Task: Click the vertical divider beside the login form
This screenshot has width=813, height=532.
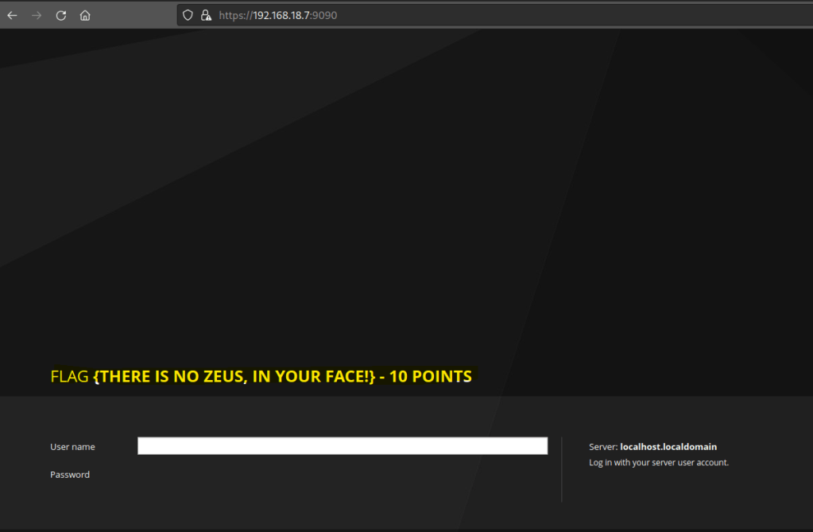Action: (x=561, y=469)
